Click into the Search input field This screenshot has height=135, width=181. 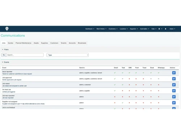(x=25, y=55)
